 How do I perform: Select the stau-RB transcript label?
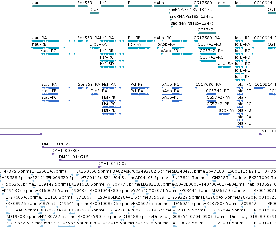[39, 44]
